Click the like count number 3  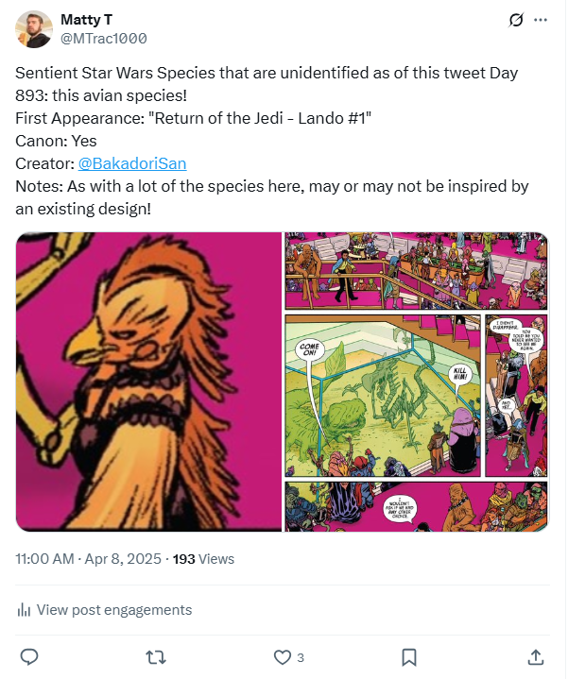tap(301, 657)
